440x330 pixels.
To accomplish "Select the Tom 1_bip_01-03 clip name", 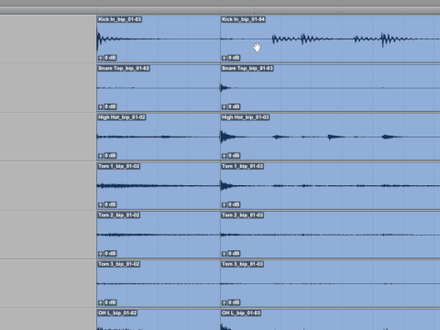I will coord(242,166).
